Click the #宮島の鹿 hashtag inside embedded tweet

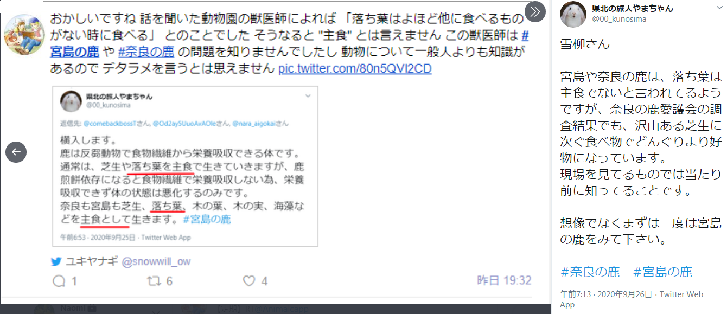[207, 220]
